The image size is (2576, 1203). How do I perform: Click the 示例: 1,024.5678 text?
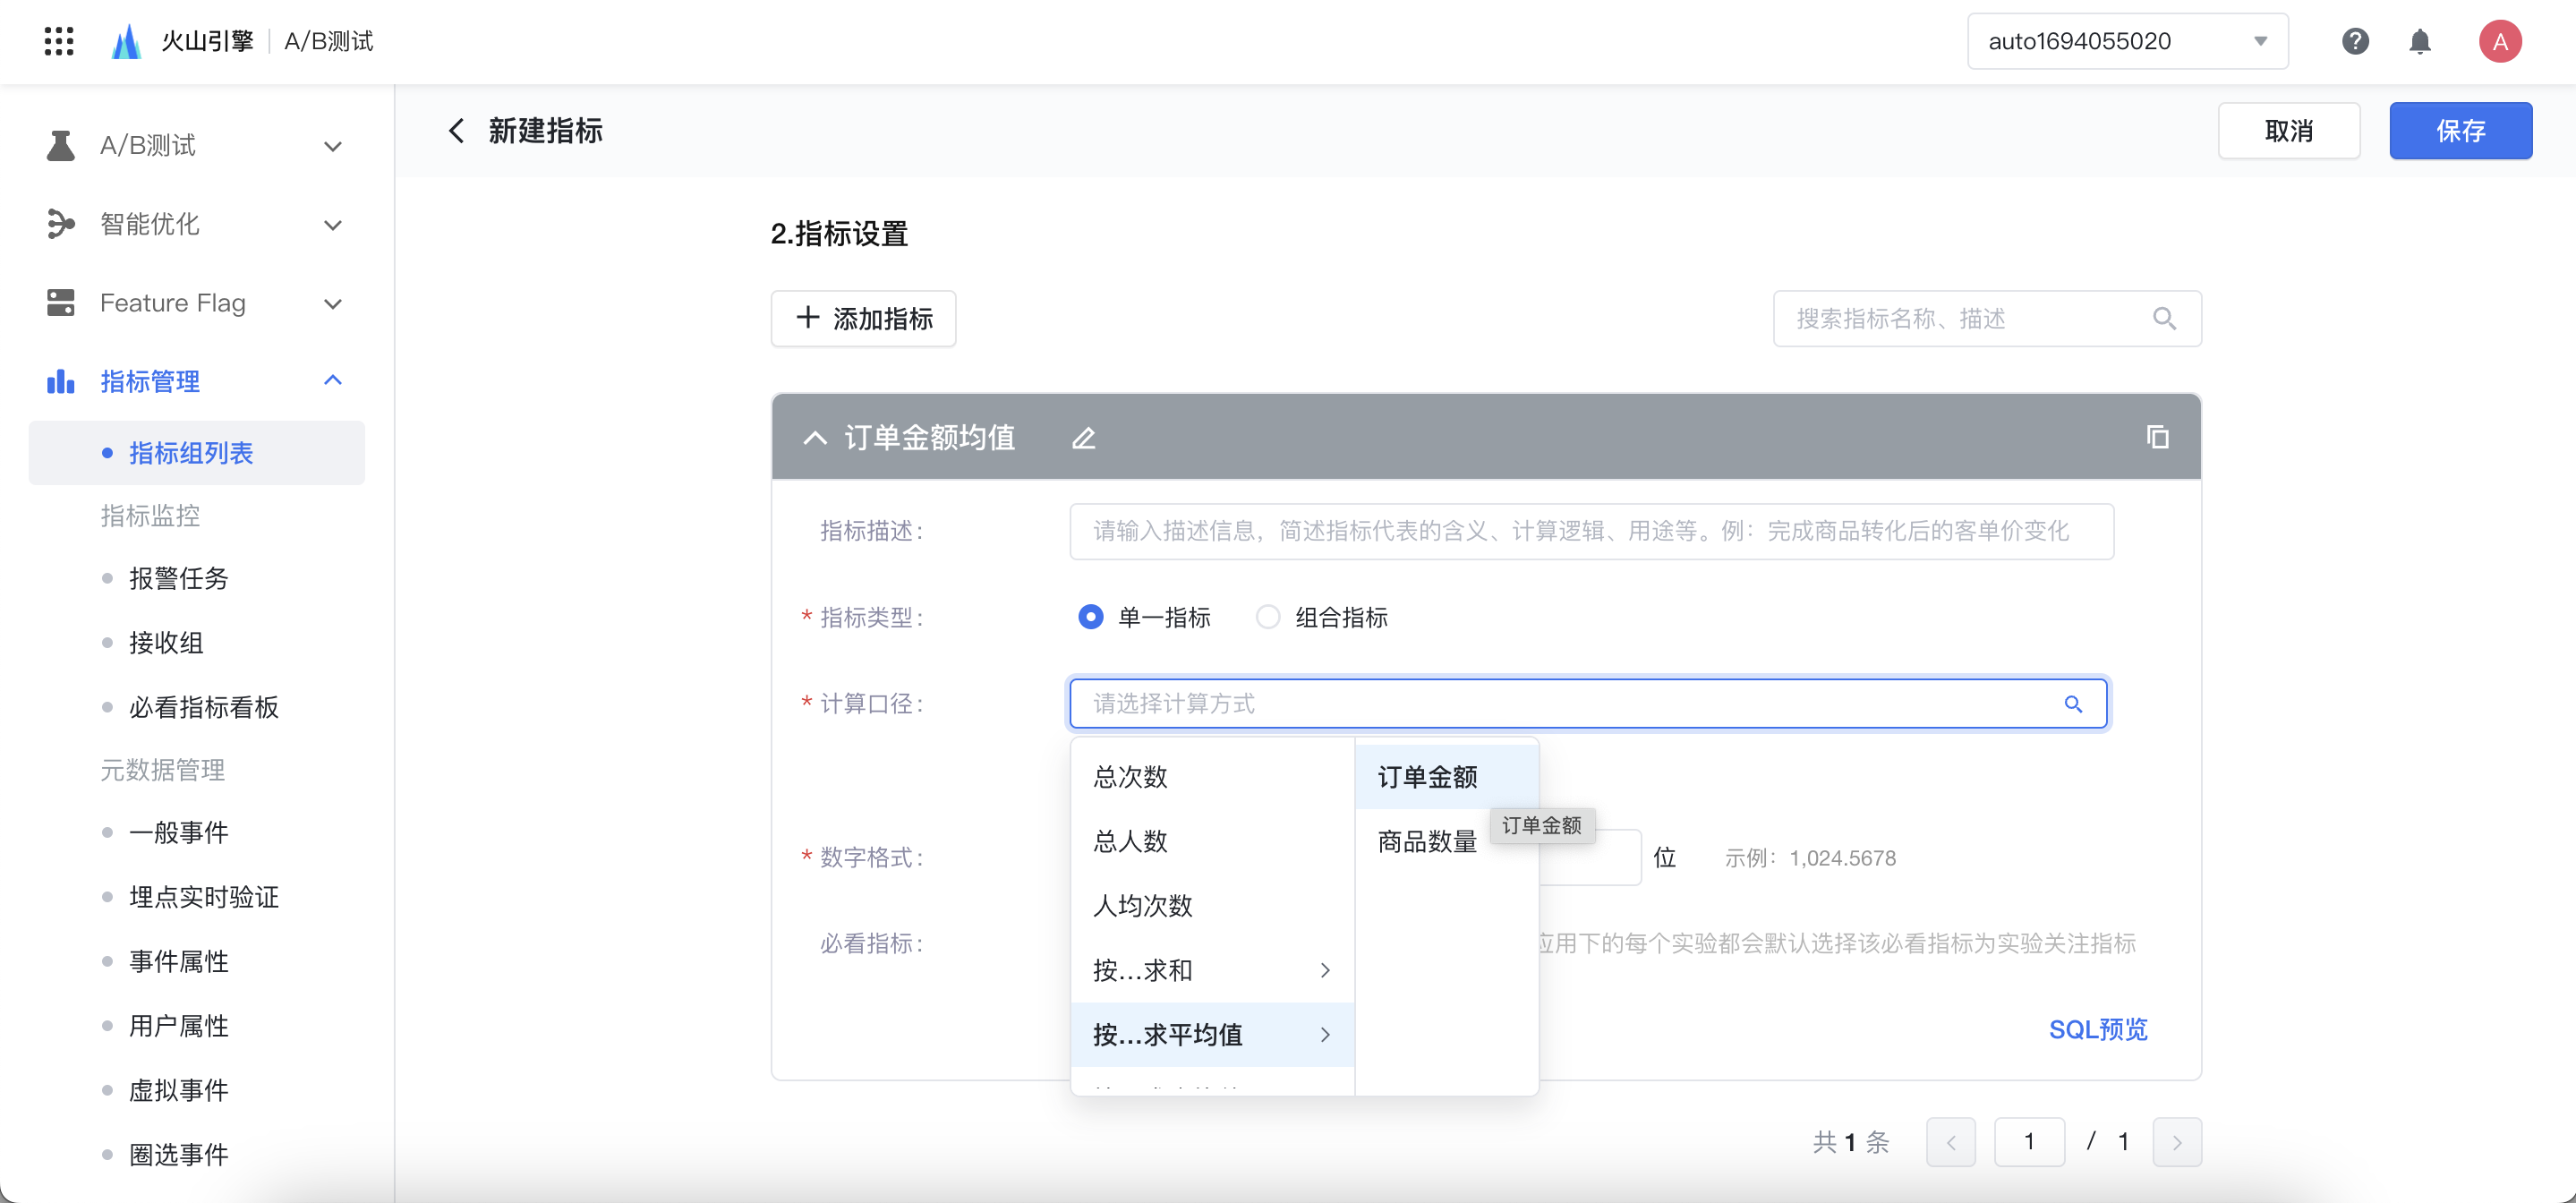[x=1810, y=858]
